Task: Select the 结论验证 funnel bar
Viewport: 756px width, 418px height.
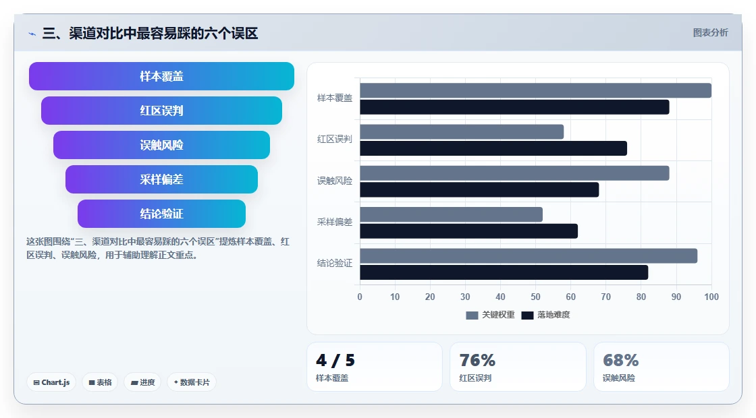Action: (161, 214)
